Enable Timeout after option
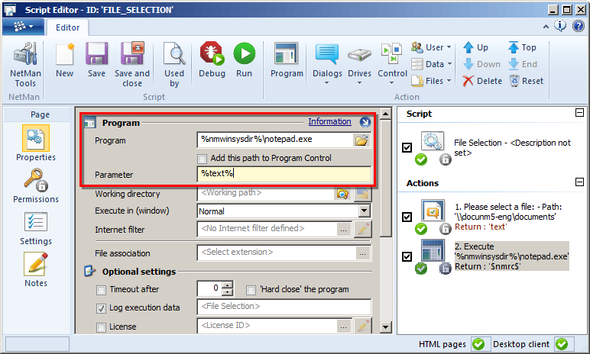The width and height of the screenshot is (590, 354). click(x=101, y=290)
